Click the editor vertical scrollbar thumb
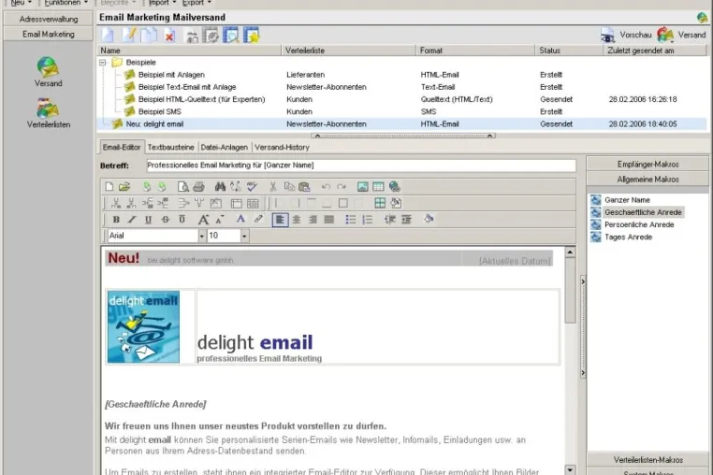The image size is (713, 475). (570, 291)
